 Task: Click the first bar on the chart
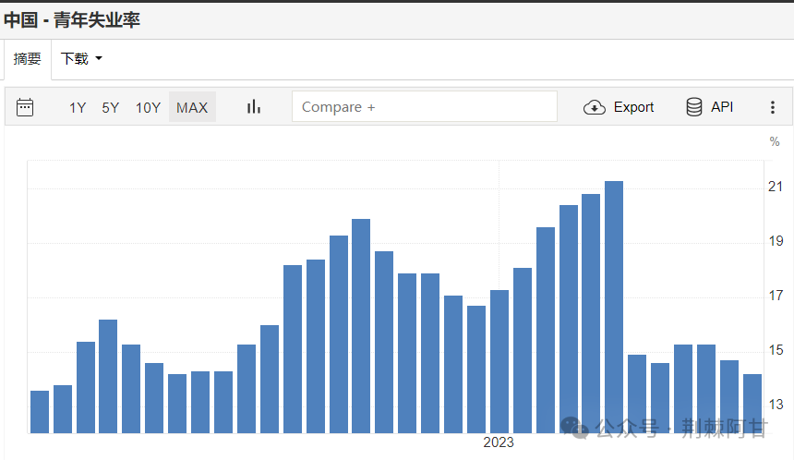tap(40, 412)
